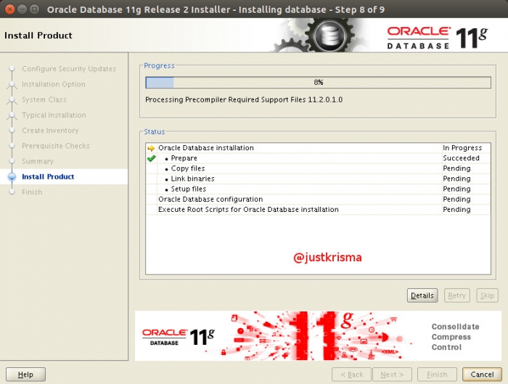Screen dimensions: 508x384
Task: Click the Finish step bullet
Action: coord(12,192)
